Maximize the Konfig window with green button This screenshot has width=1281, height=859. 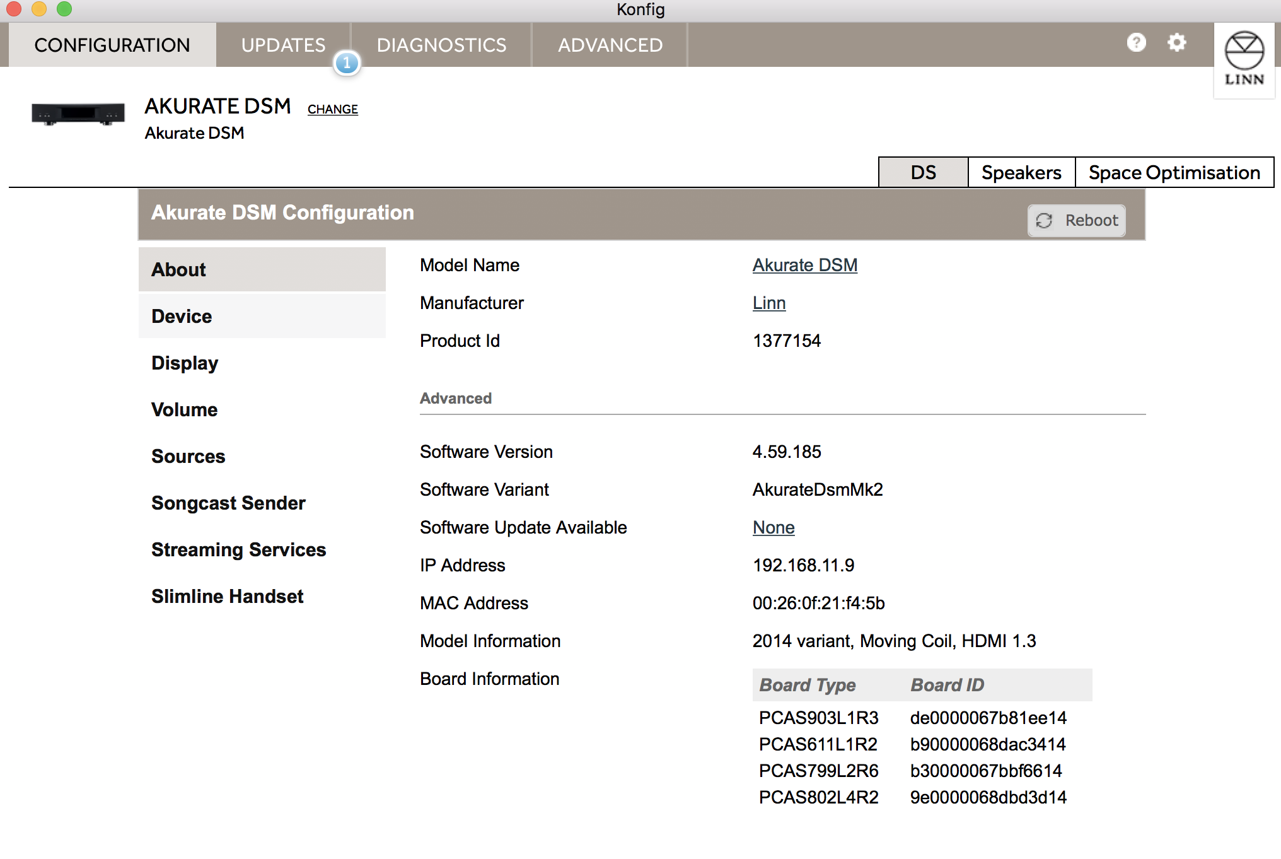(64, 9)
